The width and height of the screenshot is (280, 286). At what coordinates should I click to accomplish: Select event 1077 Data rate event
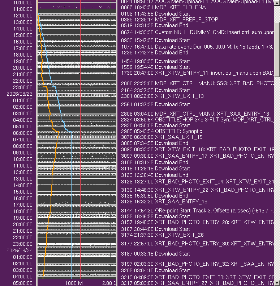tap(198, 47)
